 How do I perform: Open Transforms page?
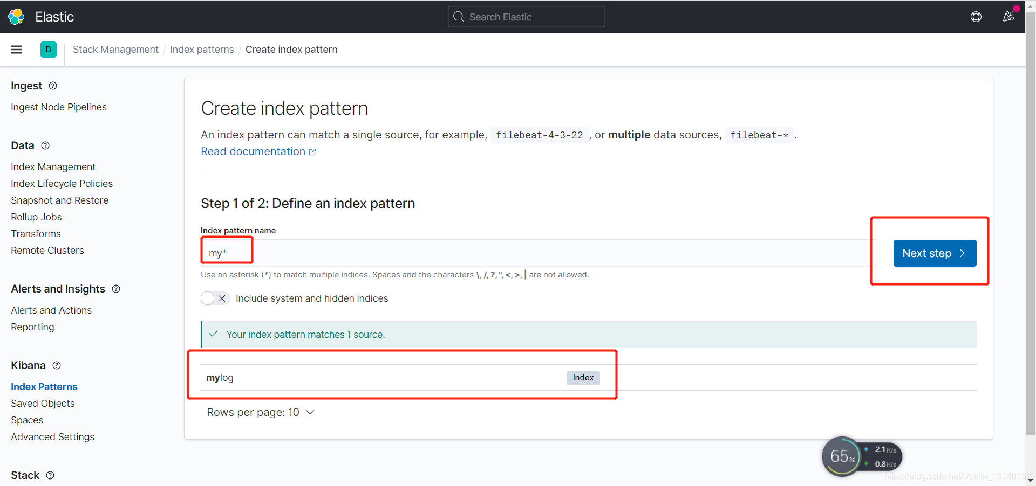[x=36, y=234]
